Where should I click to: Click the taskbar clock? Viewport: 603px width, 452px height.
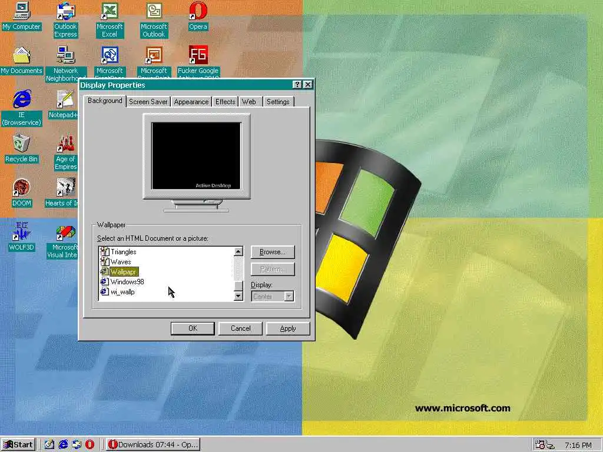coord(578,445)
